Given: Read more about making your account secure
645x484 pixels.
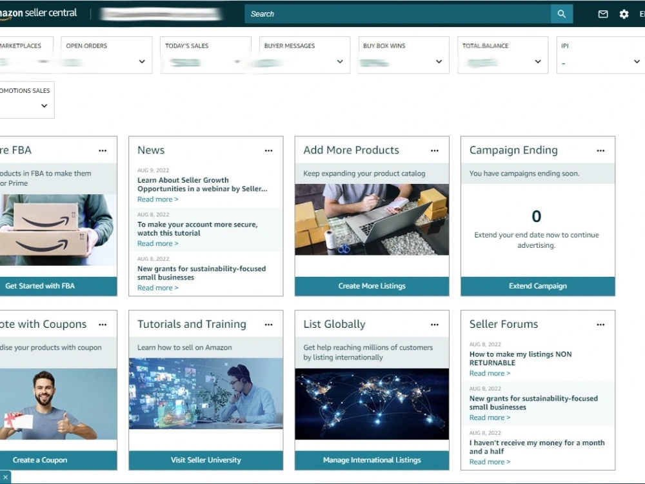Looking at the screenshot, I should tap(158, 244).
